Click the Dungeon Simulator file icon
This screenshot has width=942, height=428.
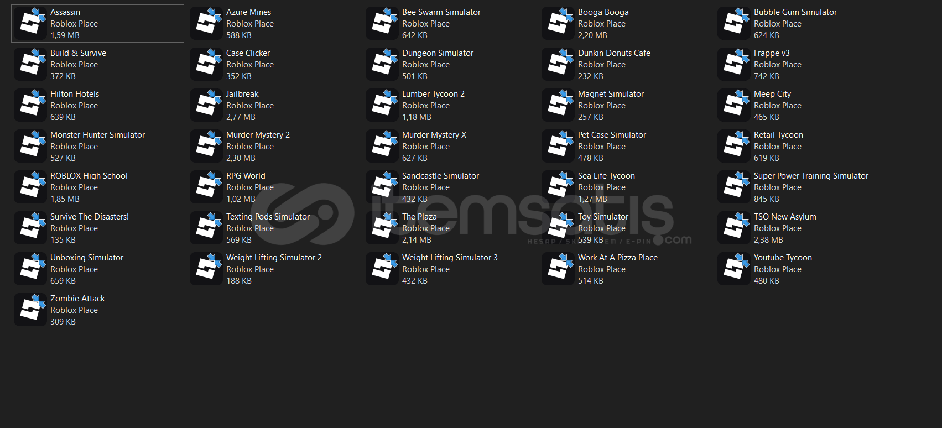coord(383,64)
